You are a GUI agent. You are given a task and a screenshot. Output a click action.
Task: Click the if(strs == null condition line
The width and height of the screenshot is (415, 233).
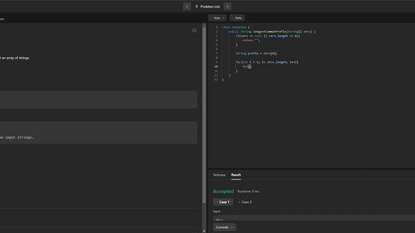point(268,36)
